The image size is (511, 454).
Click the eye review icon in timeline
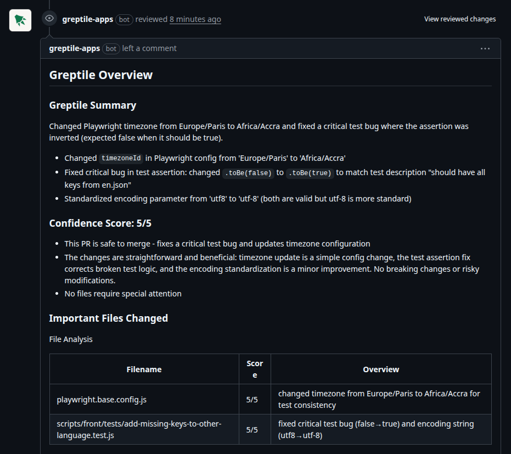49,18
